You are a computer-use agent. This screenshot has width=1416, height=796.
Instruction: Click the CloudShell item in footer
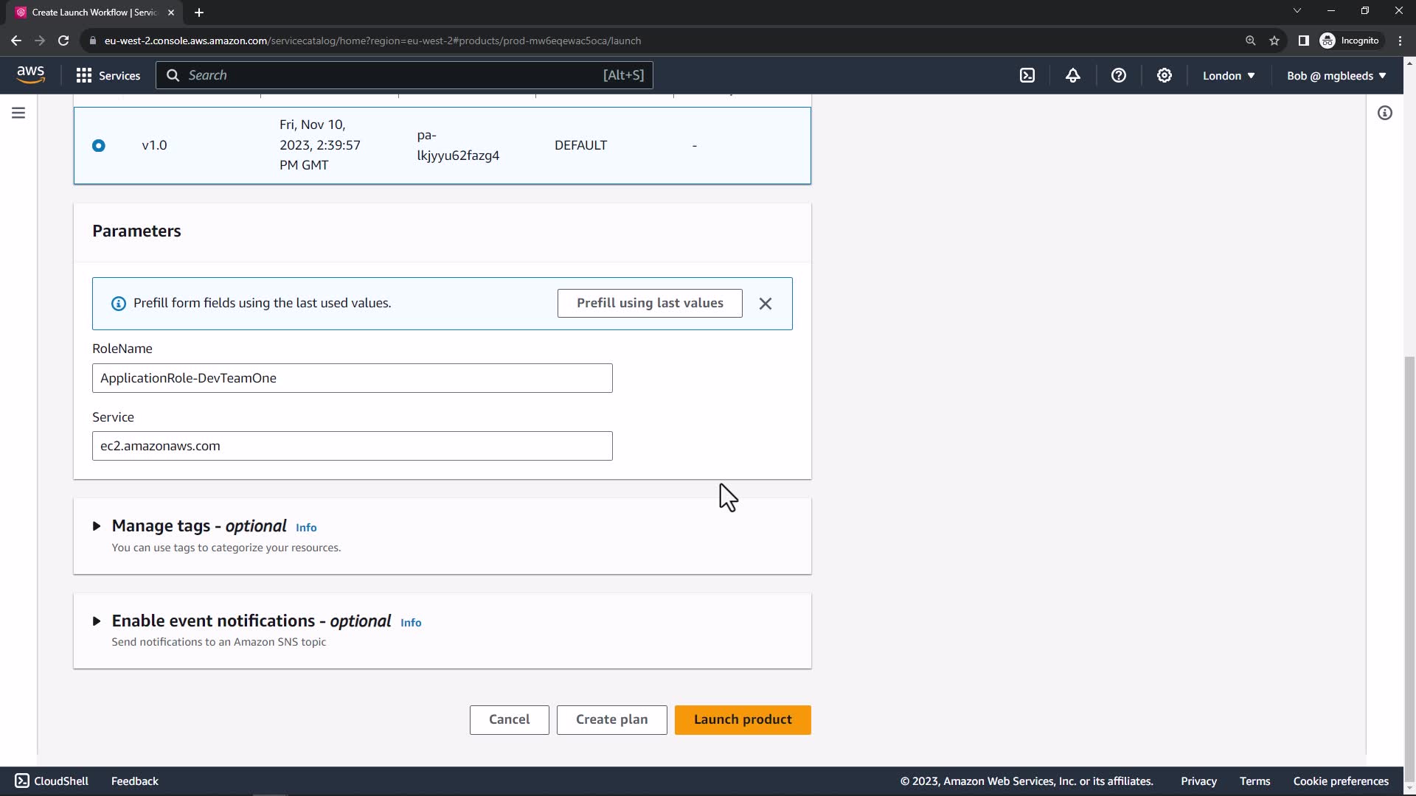[52, 781]
